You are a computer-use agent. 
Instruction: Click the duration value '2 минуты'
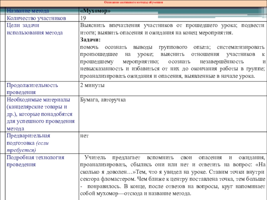(92, 85)
